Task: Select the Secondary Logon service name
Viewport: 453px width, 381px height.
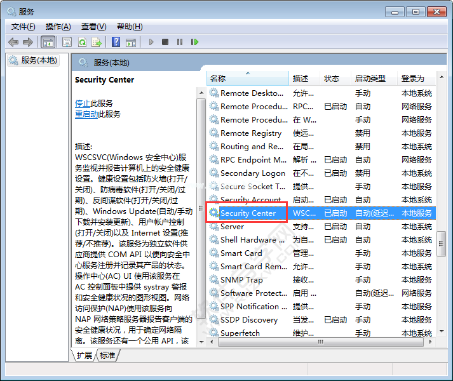Action: coord(253,173)
